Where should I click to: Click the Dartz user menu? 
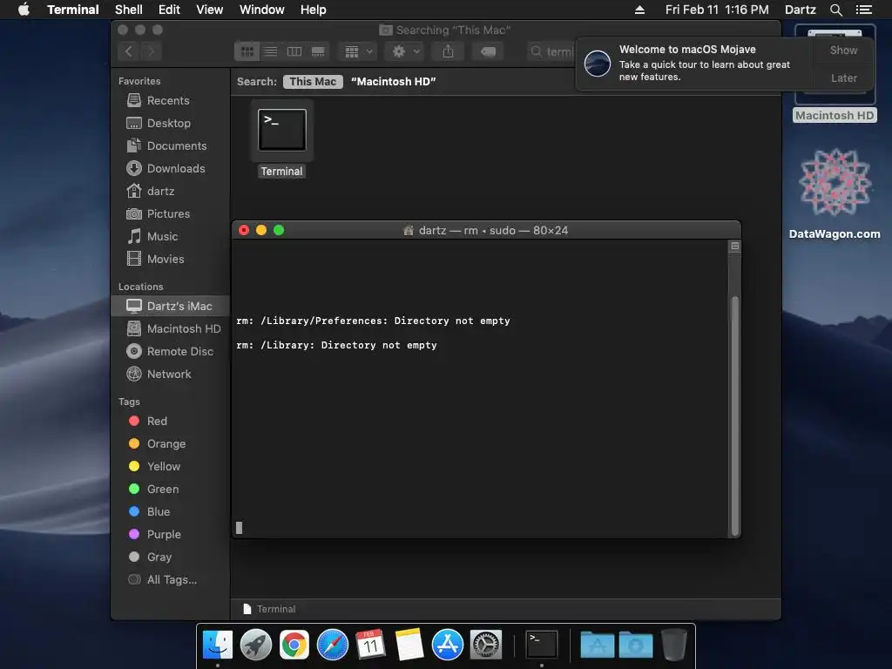[x=800, y=10]
